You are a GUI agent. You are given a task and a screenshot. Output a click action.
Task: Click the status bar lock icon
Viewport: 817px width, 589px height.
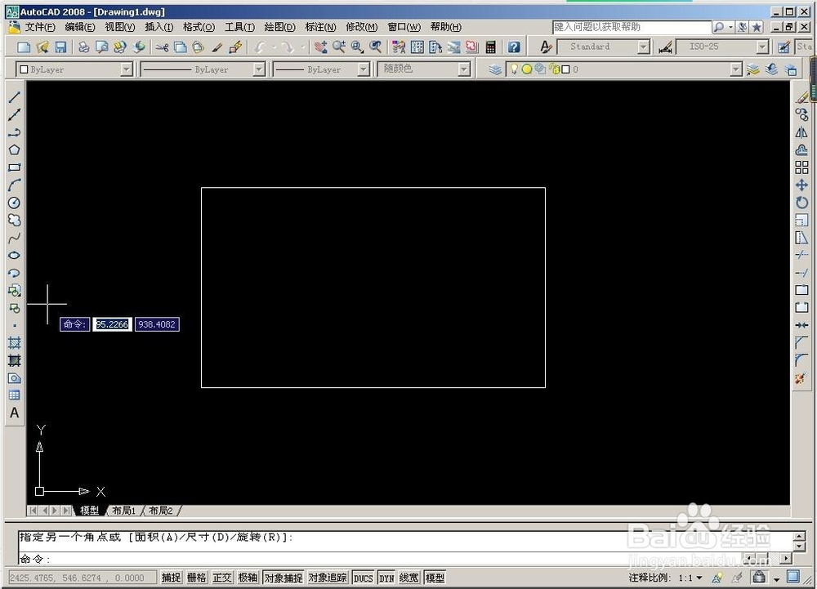point(759,577)
